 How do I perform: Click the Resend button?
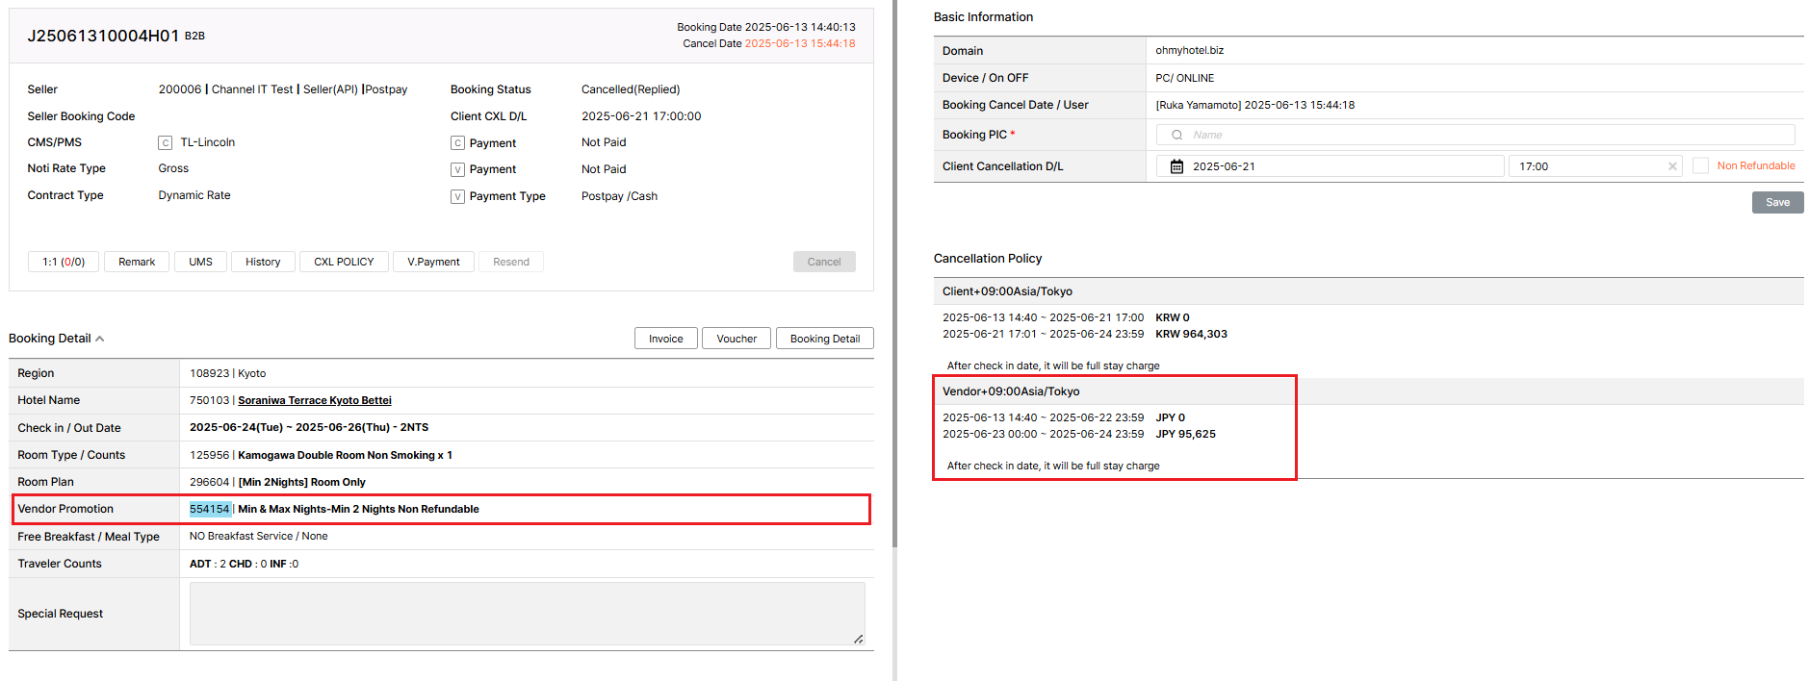[x=511, y=262]
